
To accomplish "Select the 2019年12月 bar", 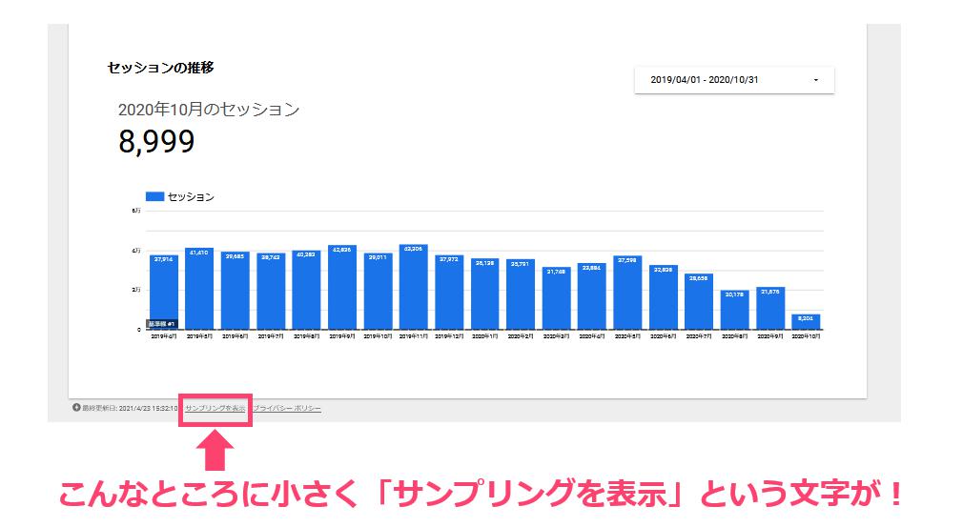I will (x=449, y=292).
